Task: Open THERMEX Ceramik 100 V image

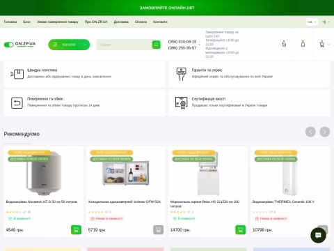Action: (290, 174)
